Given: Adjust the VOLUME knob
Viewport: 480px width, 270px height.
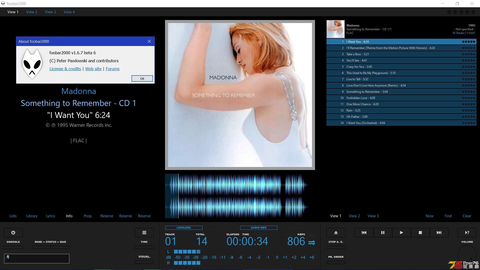Looking at the screenshot, I should point(467,254).
